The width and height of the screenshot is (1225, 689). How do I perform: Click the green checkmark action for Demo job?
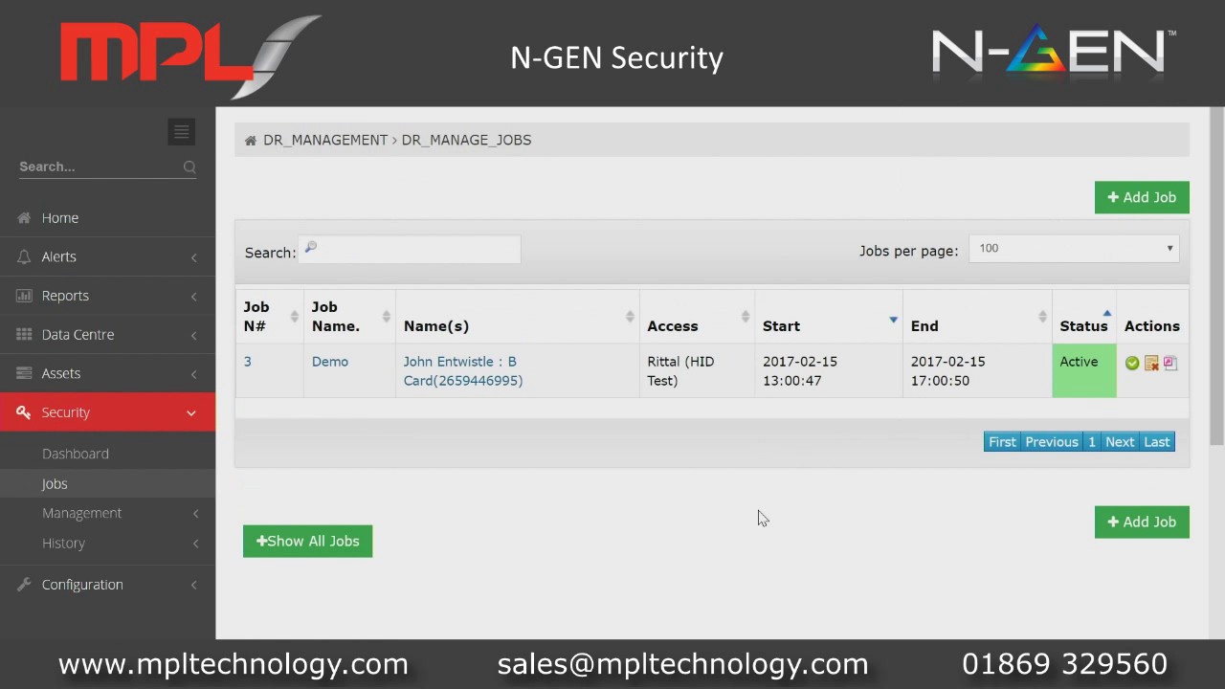coord(1132,363)
